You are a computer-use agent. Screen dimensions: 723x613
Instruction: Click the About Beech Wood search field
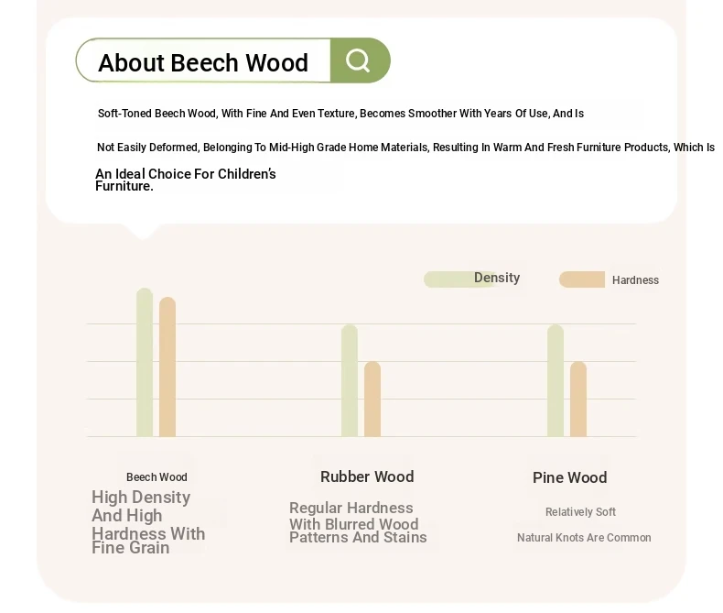[x=203, y=60]
